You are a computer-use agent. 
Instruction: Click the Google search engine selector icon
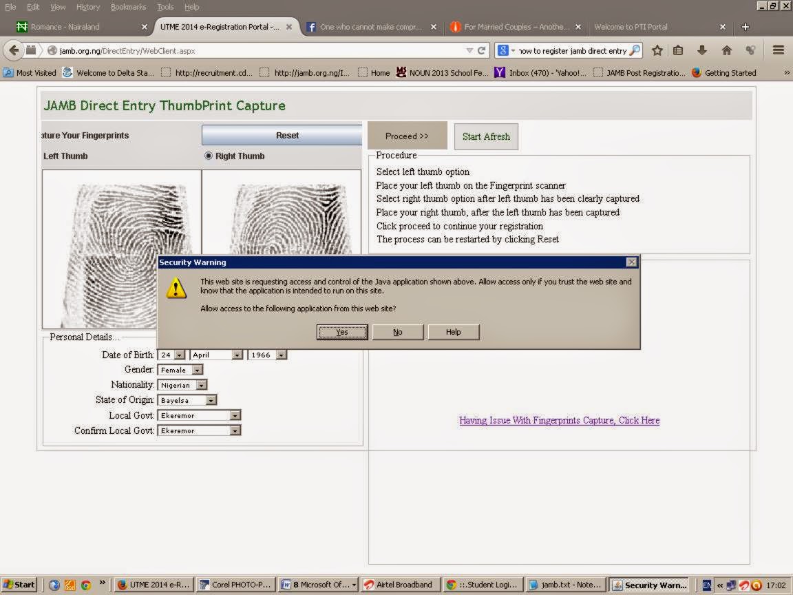503,50
